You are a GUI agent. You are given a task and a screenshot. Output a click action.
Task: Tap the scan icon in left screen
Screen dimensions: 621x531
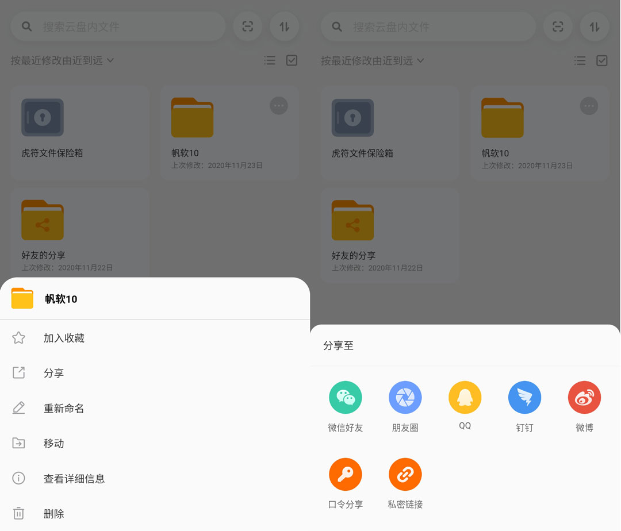247,26
